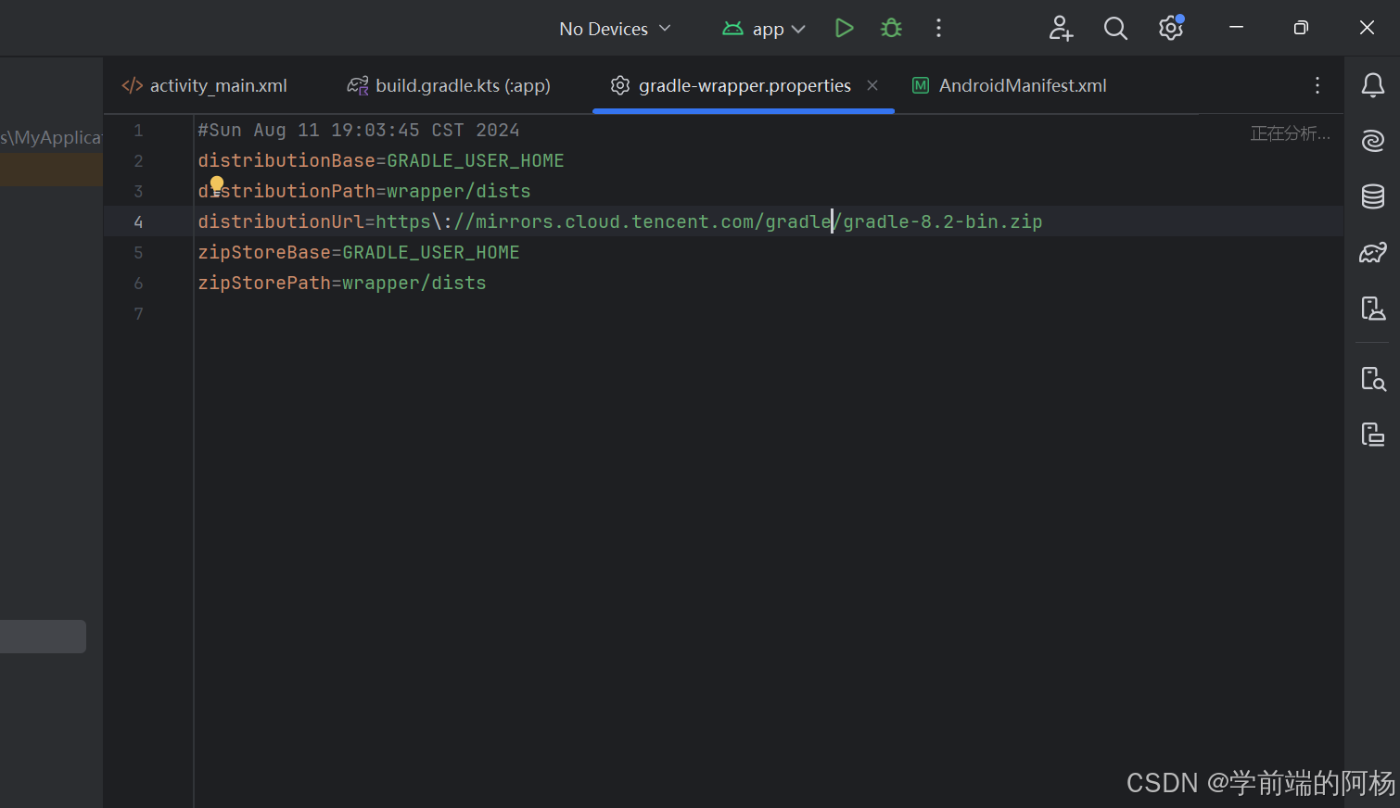Viewport: 1400px width, 808px height.
Task: Open the AndroidManifest.xml tab
Action: [x=1011, y=85]
